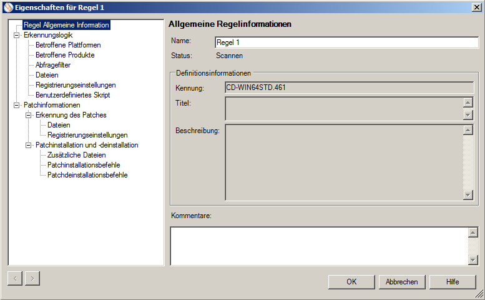Click Kommentare scrollbar up arrow
This screenshot has width=485, height=300.
point(473,232)
